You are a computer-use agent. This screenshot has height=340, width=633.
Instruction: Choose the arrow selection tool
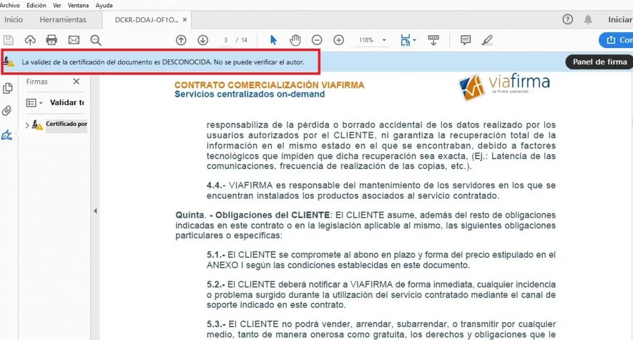(274, 40)
